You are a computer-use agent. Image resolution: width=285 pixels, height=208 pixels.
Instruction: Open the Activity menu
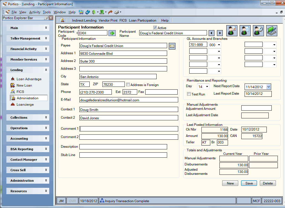pyautogui.click(x=35, y=12)
